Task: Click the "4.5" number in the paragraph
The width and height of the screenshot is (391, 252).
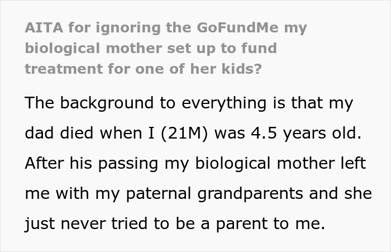Action: coord(264,133)
